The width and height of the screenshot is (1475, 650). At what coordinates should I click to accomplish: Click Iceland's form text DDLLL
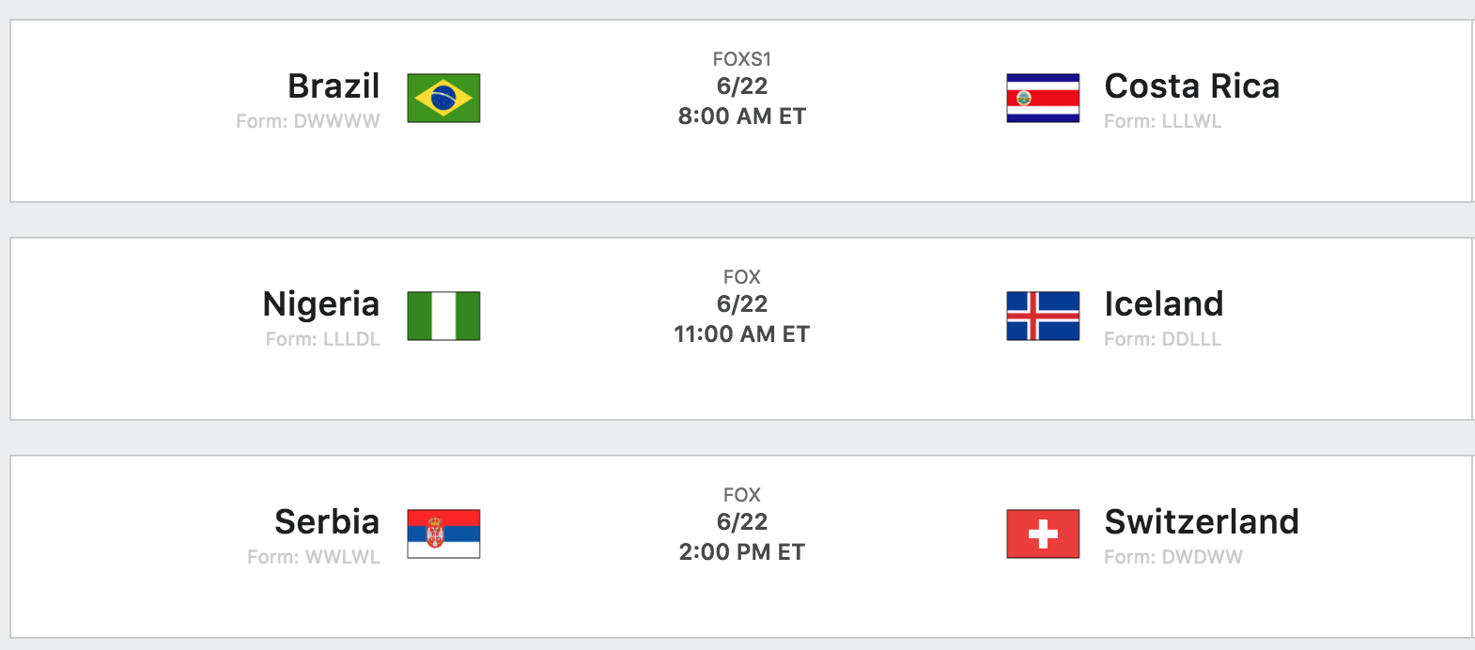click(x=1163, y=339)
